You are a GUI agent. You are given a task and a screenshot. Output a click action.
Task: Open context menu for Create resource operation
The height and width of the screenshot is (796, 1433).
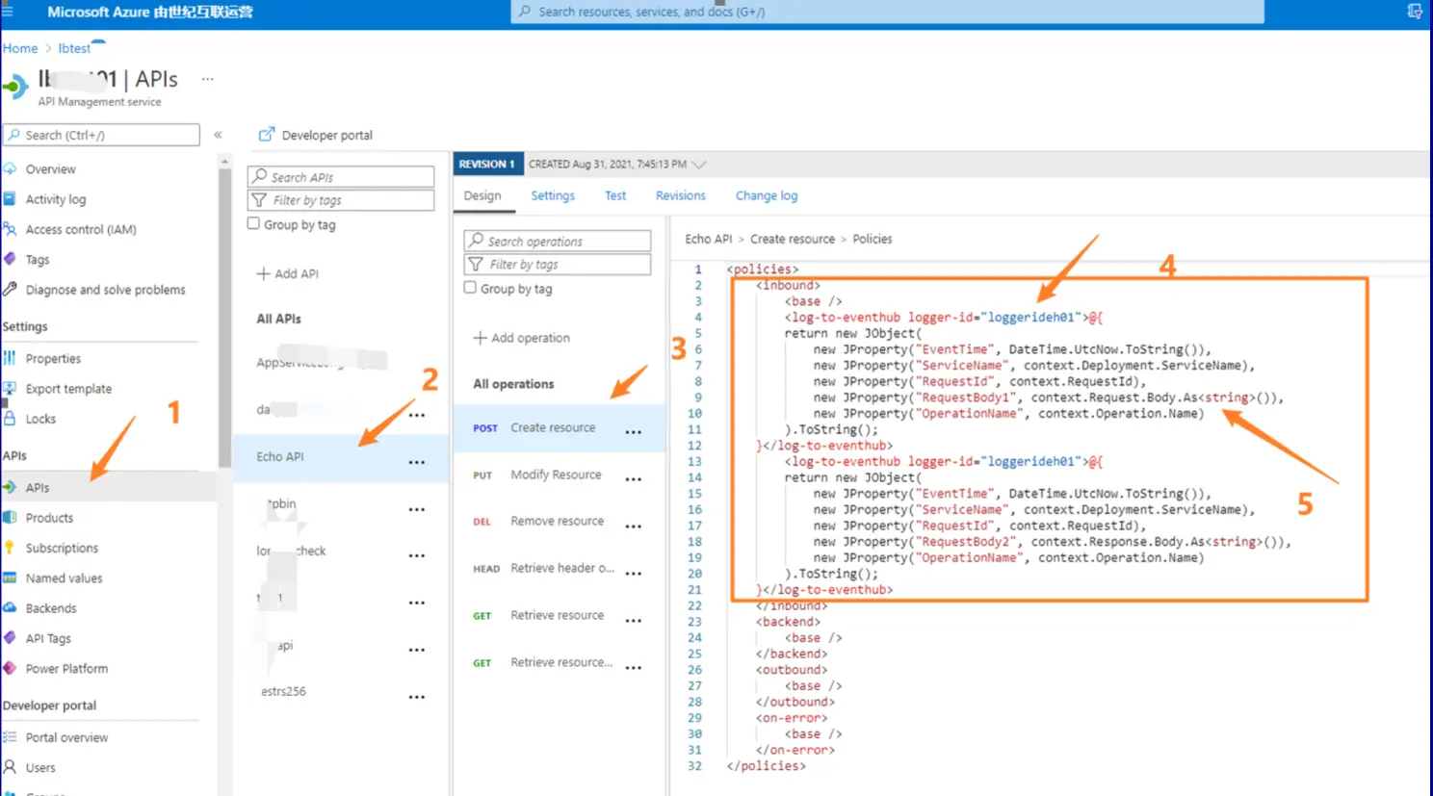tap(633, 433)
